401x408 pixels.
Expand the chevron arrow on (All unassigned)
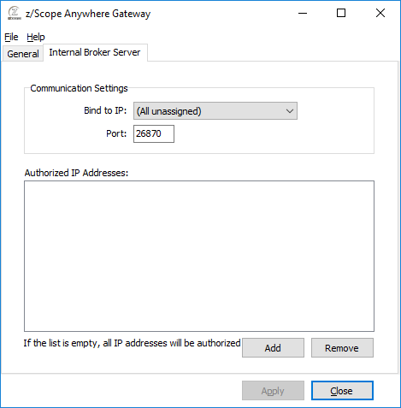coord(290,111)
